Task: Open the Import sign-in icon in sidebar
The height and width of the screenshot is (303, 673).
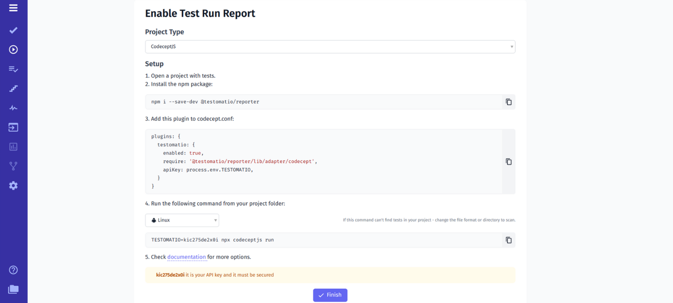Action: tap(13, 127)
